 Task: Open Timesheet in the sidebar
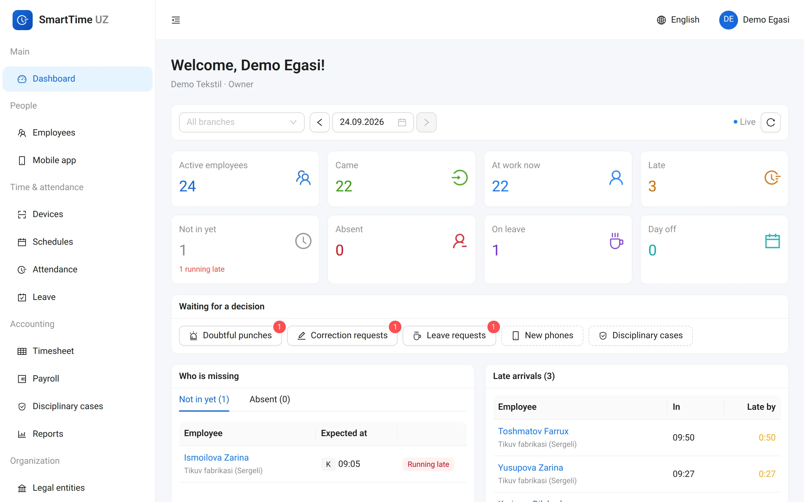pyautogui.click(x=77, y=351)
